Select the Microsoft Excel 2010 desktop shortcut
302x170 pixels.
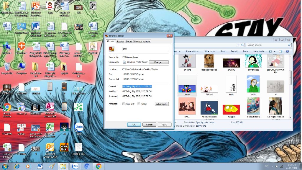pos(50,130)
